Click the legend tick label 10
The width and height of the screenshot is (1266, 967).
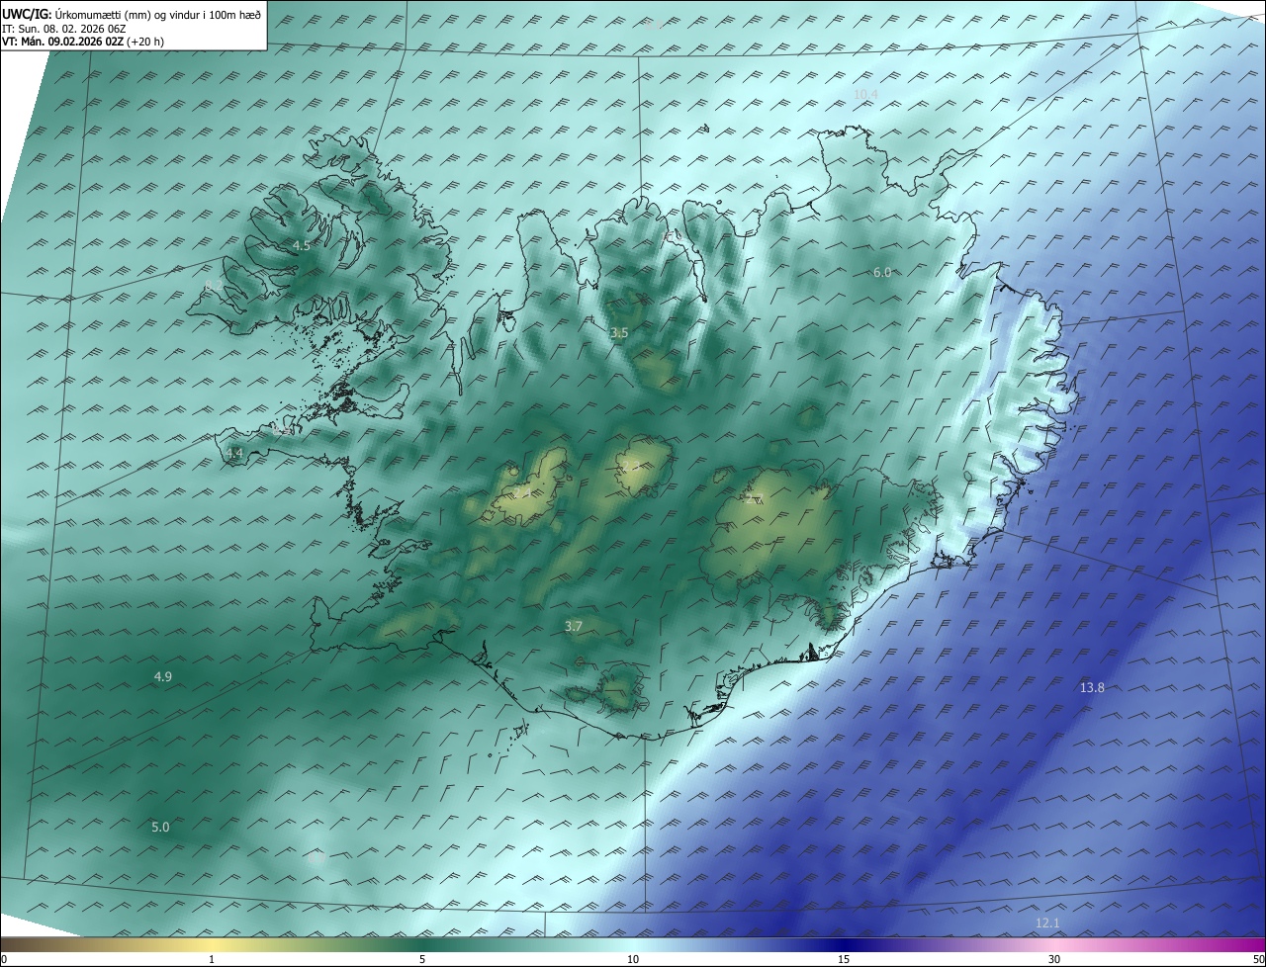click(633, 959)
